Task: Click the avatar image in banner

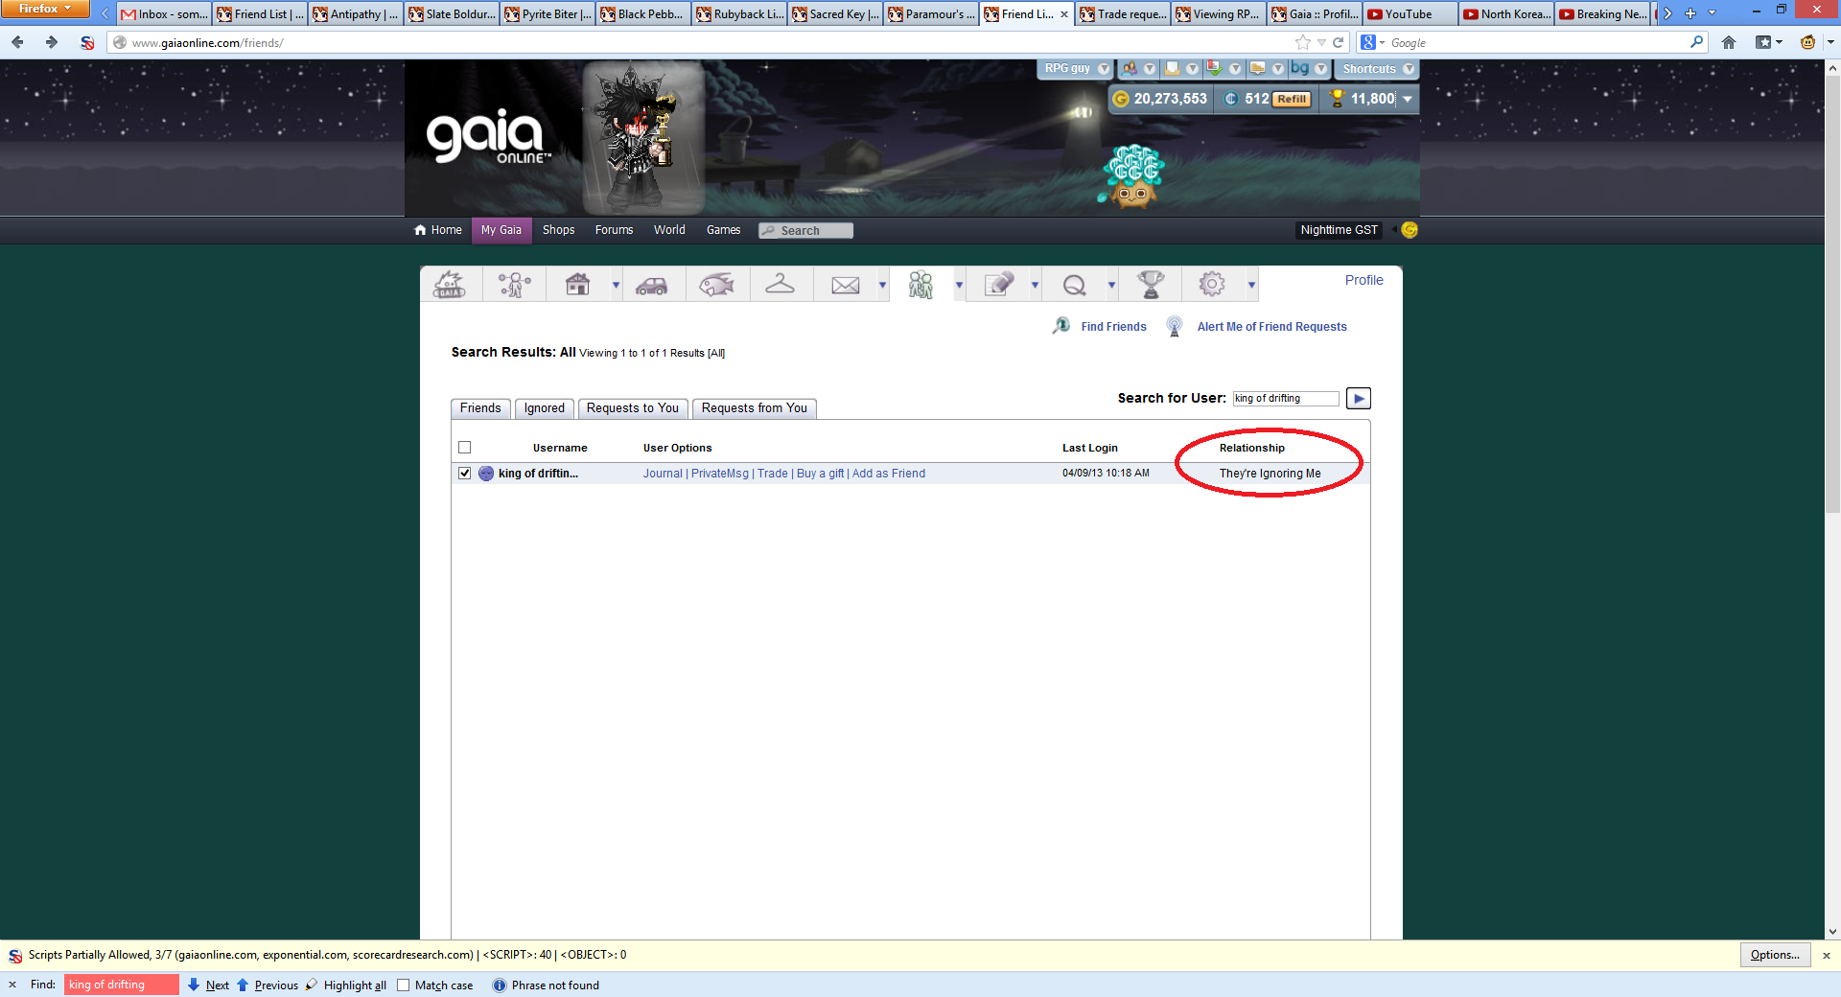Action: click(x=642, y=138)
